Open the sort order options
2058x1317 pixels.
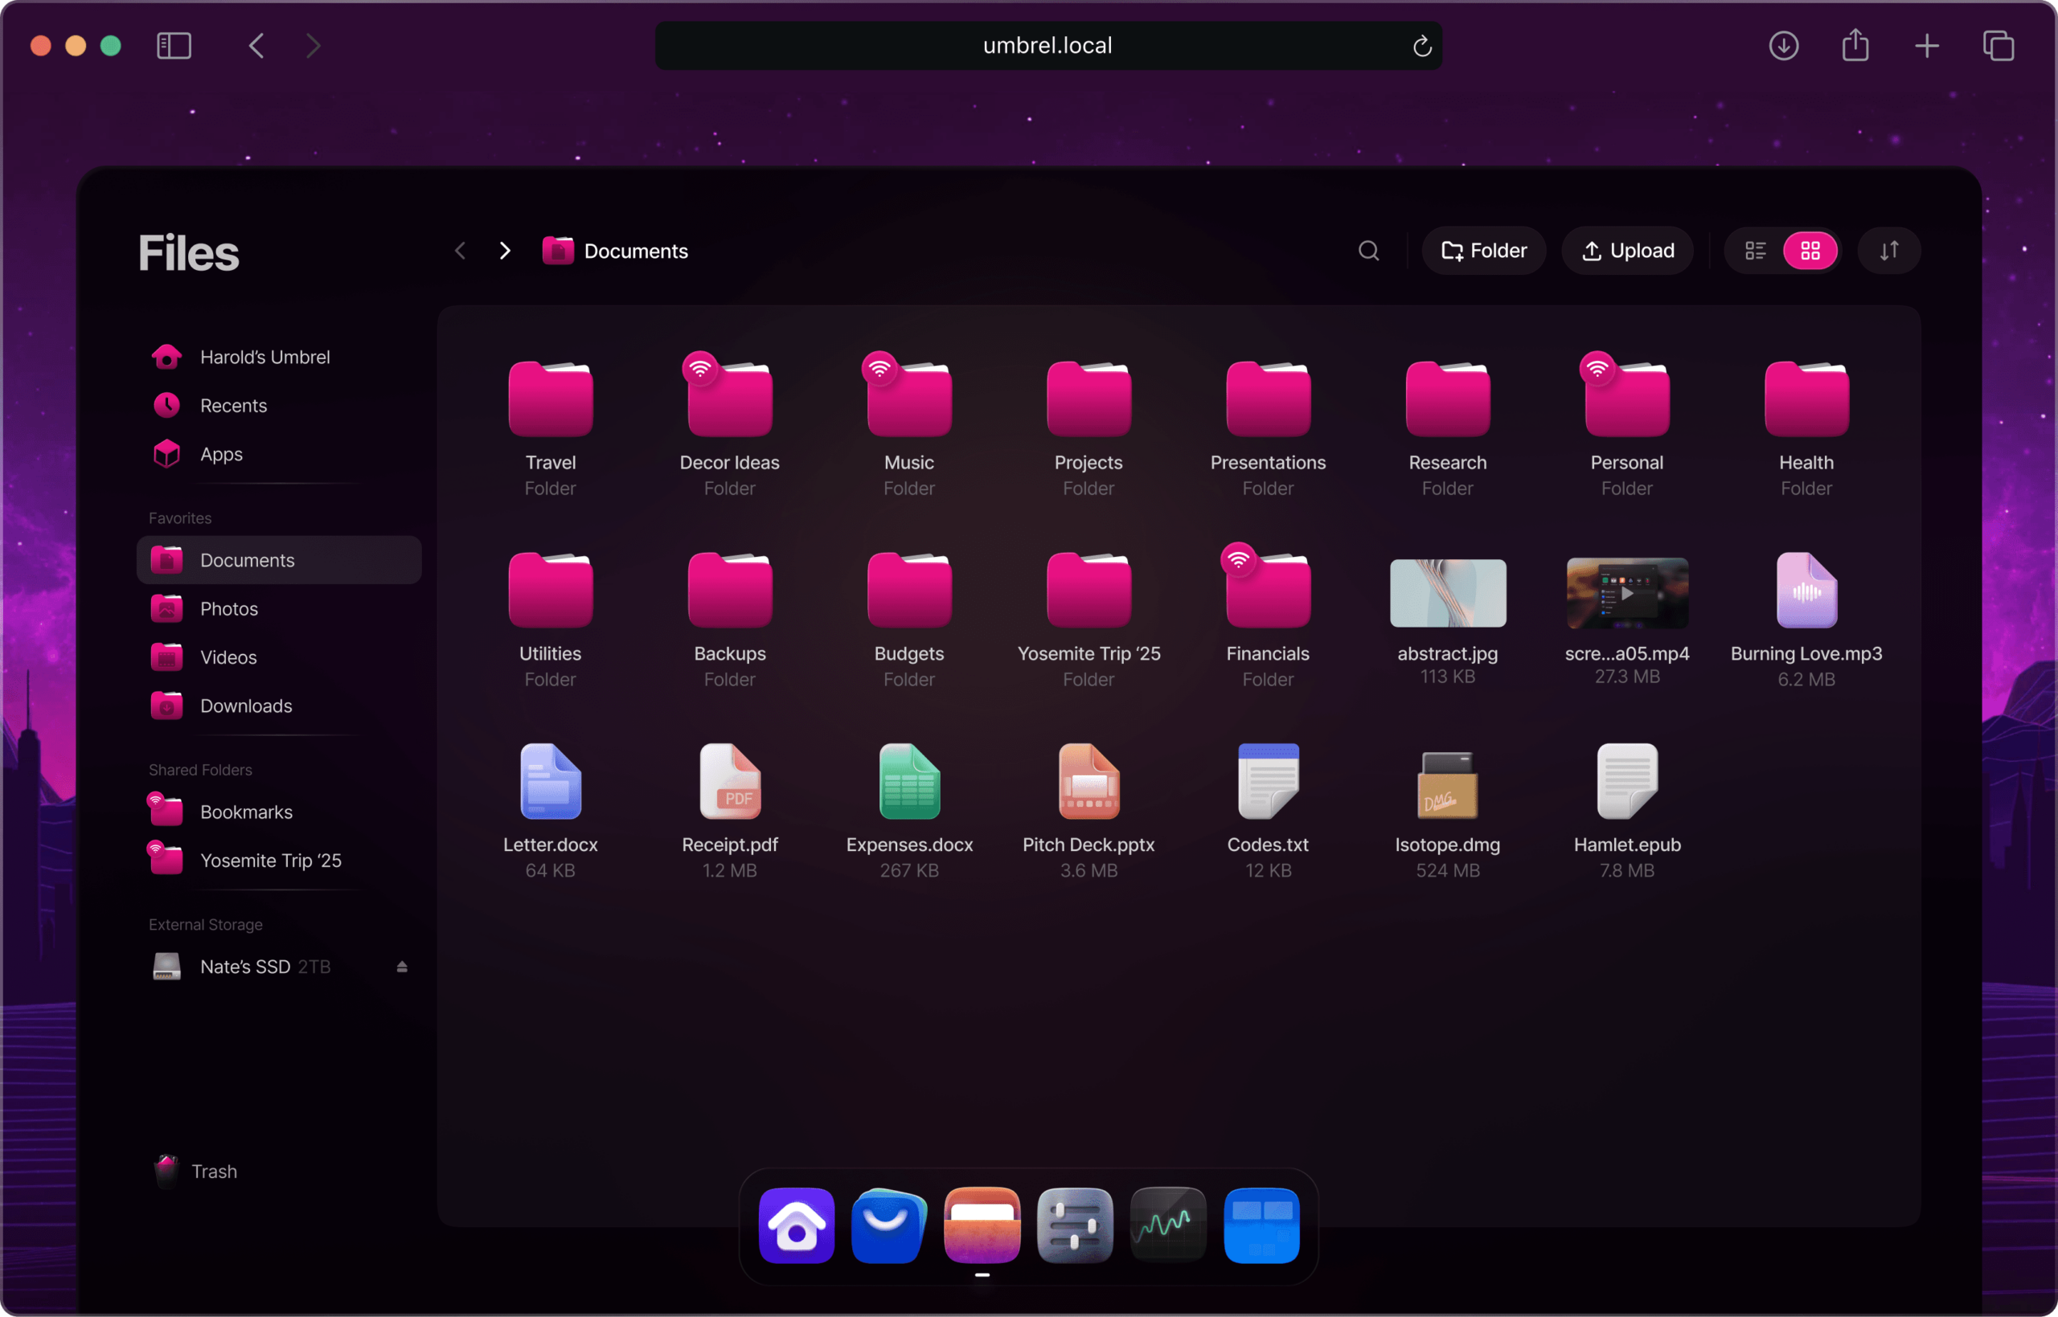coord(1888,251)
